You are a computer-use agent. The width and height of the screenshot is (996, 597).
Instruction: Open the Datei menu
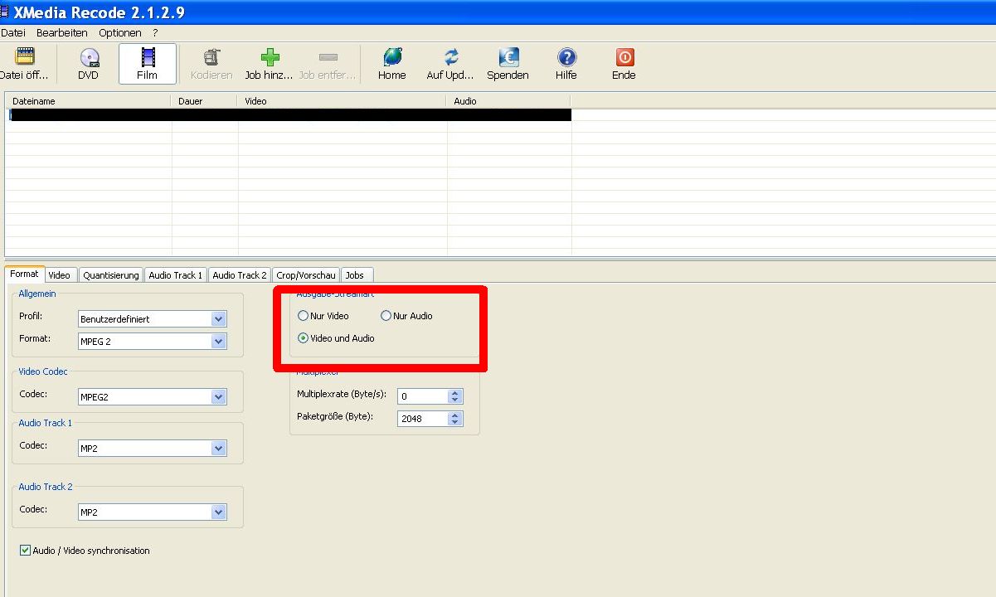[x=13, y=33]
